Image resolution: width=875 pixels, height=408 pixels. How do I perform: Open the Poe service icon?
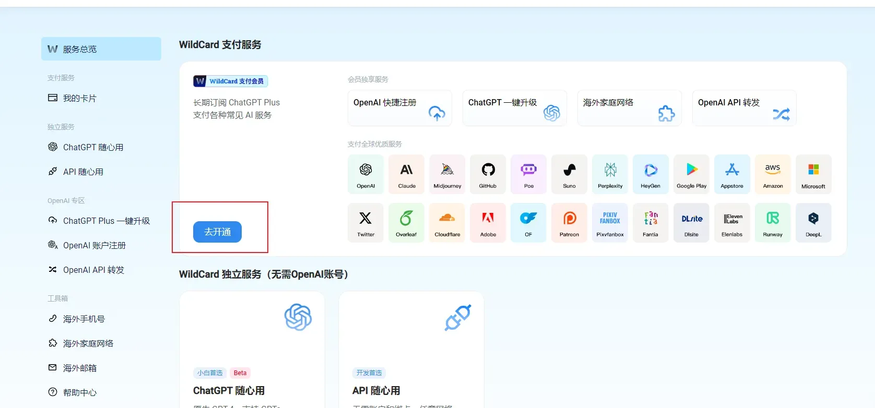(x=529, y=174)
